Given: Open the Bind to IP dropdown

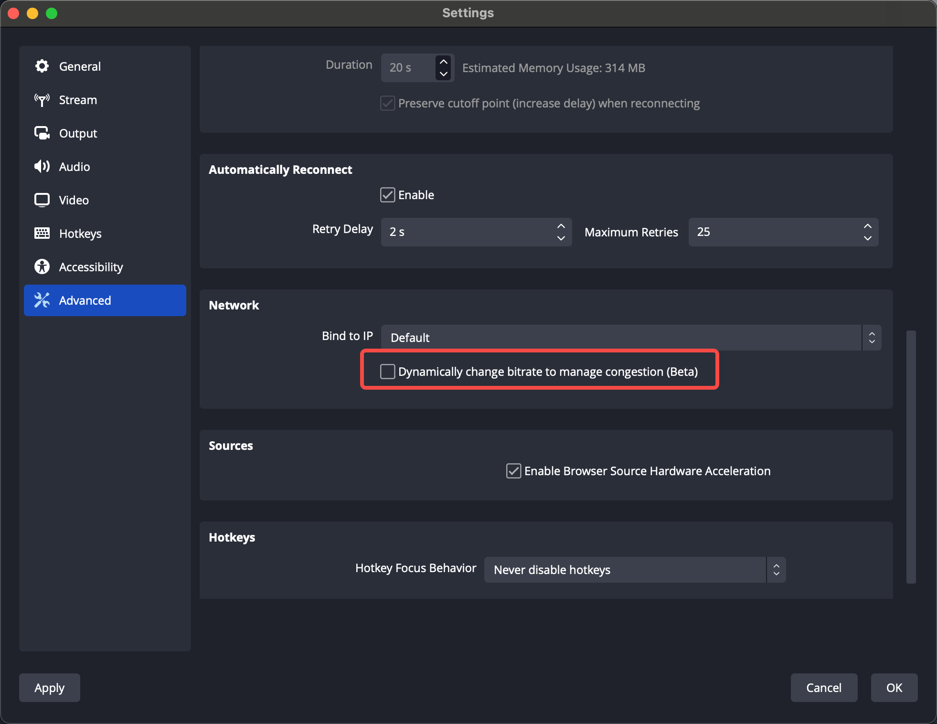Looking at the screenshot, I should point(630,338).
